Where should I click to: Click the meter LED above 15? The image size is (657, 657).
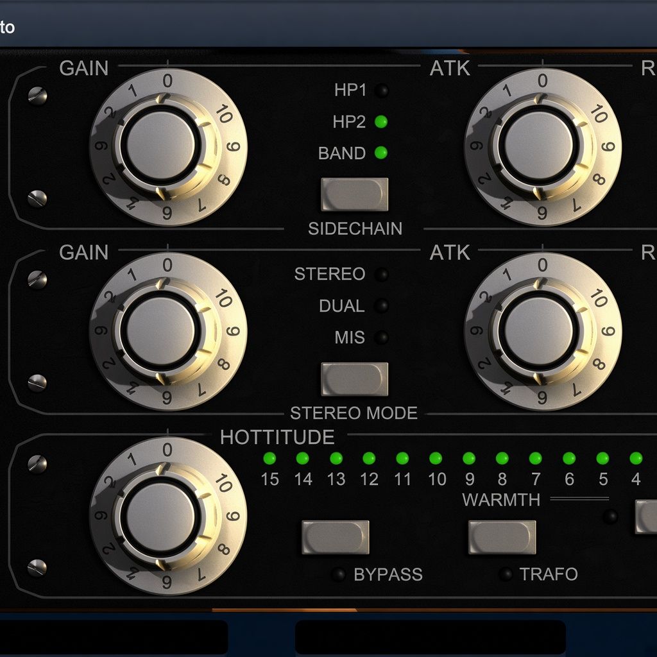pos(269,458)
